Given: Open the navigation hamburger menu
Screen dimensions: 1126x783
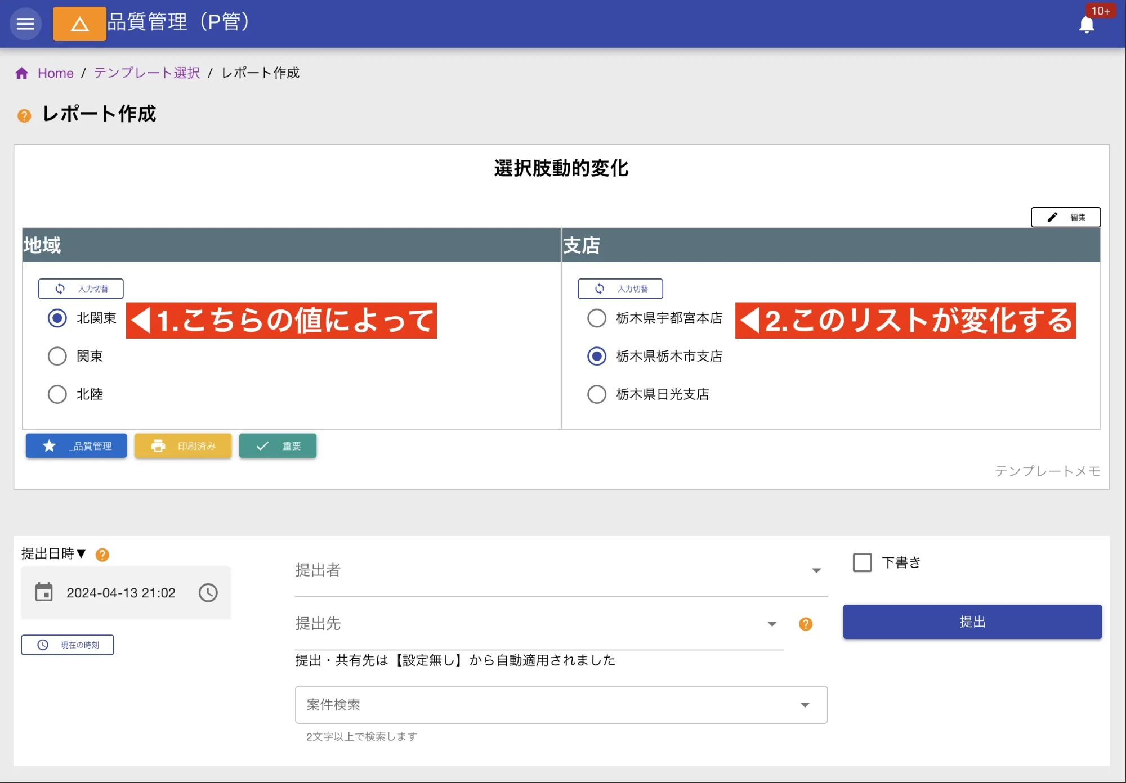Looking at the screenshot, I should (25, 24).
